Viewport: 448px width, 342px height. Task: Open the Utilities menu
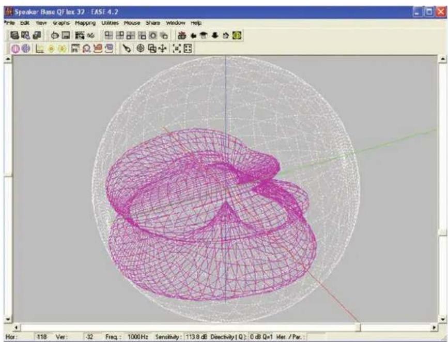tap(110, 23)
